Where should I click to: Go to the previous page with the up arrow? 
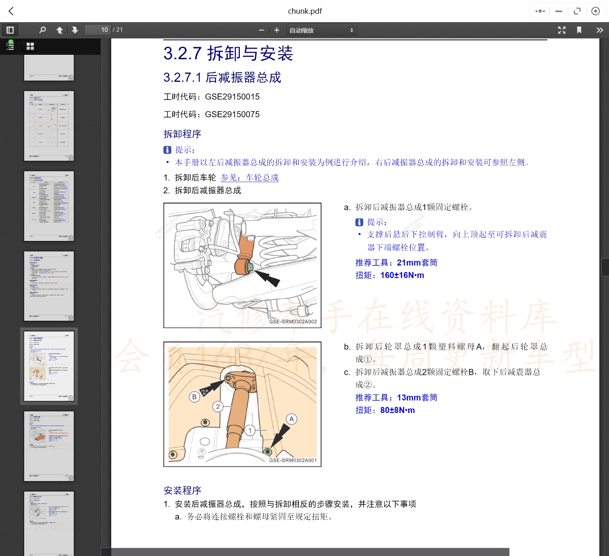pos(59,30)
